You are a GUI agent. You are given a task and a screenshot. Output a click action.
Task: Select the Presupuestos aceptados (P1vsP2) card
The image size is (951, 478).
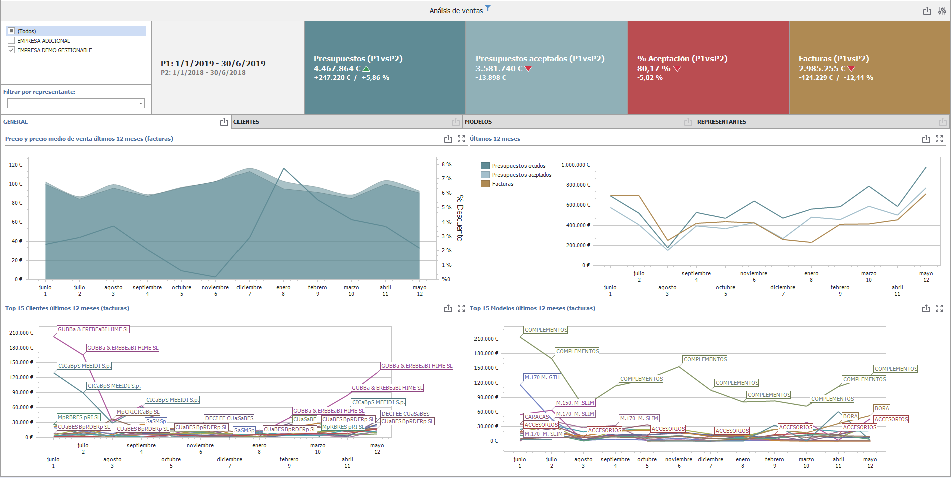tap(547, 68)
